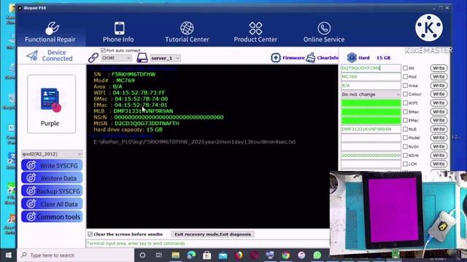Open the Colour 'Do not change' dropdown
Viewport: 467px width, 262px height.
coord(371,94)
